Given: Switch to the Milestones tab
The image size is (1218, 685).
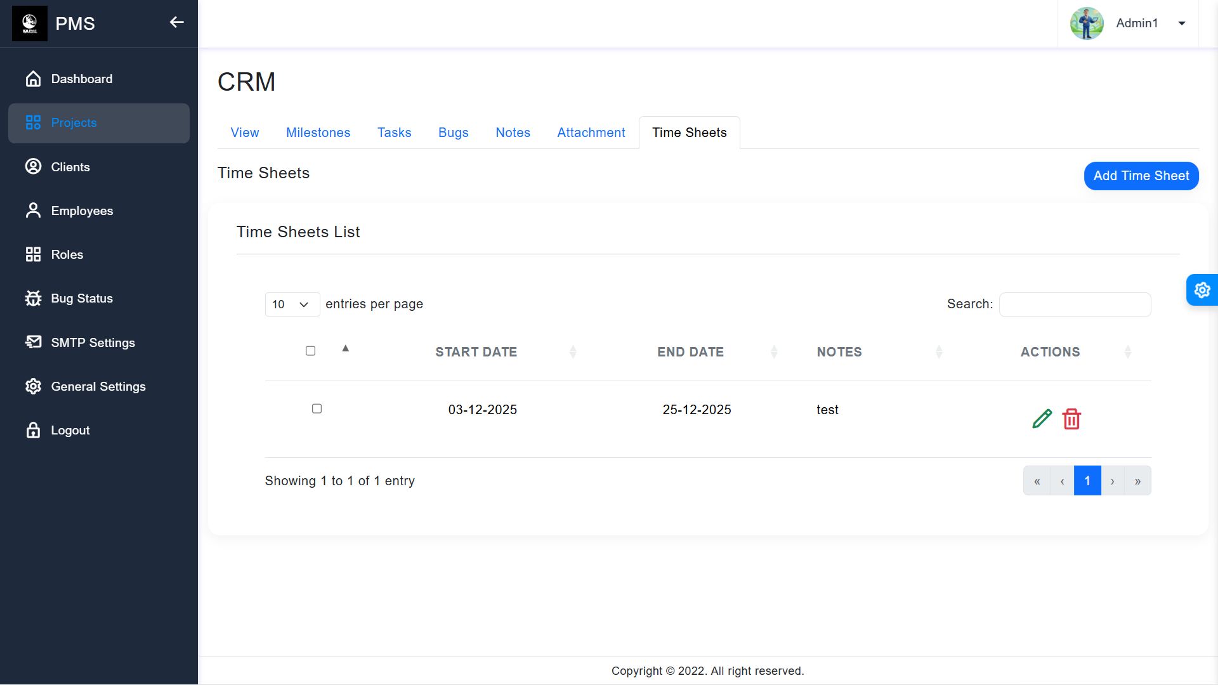Looking at the screenshot, I should click(x=318, y=133).
